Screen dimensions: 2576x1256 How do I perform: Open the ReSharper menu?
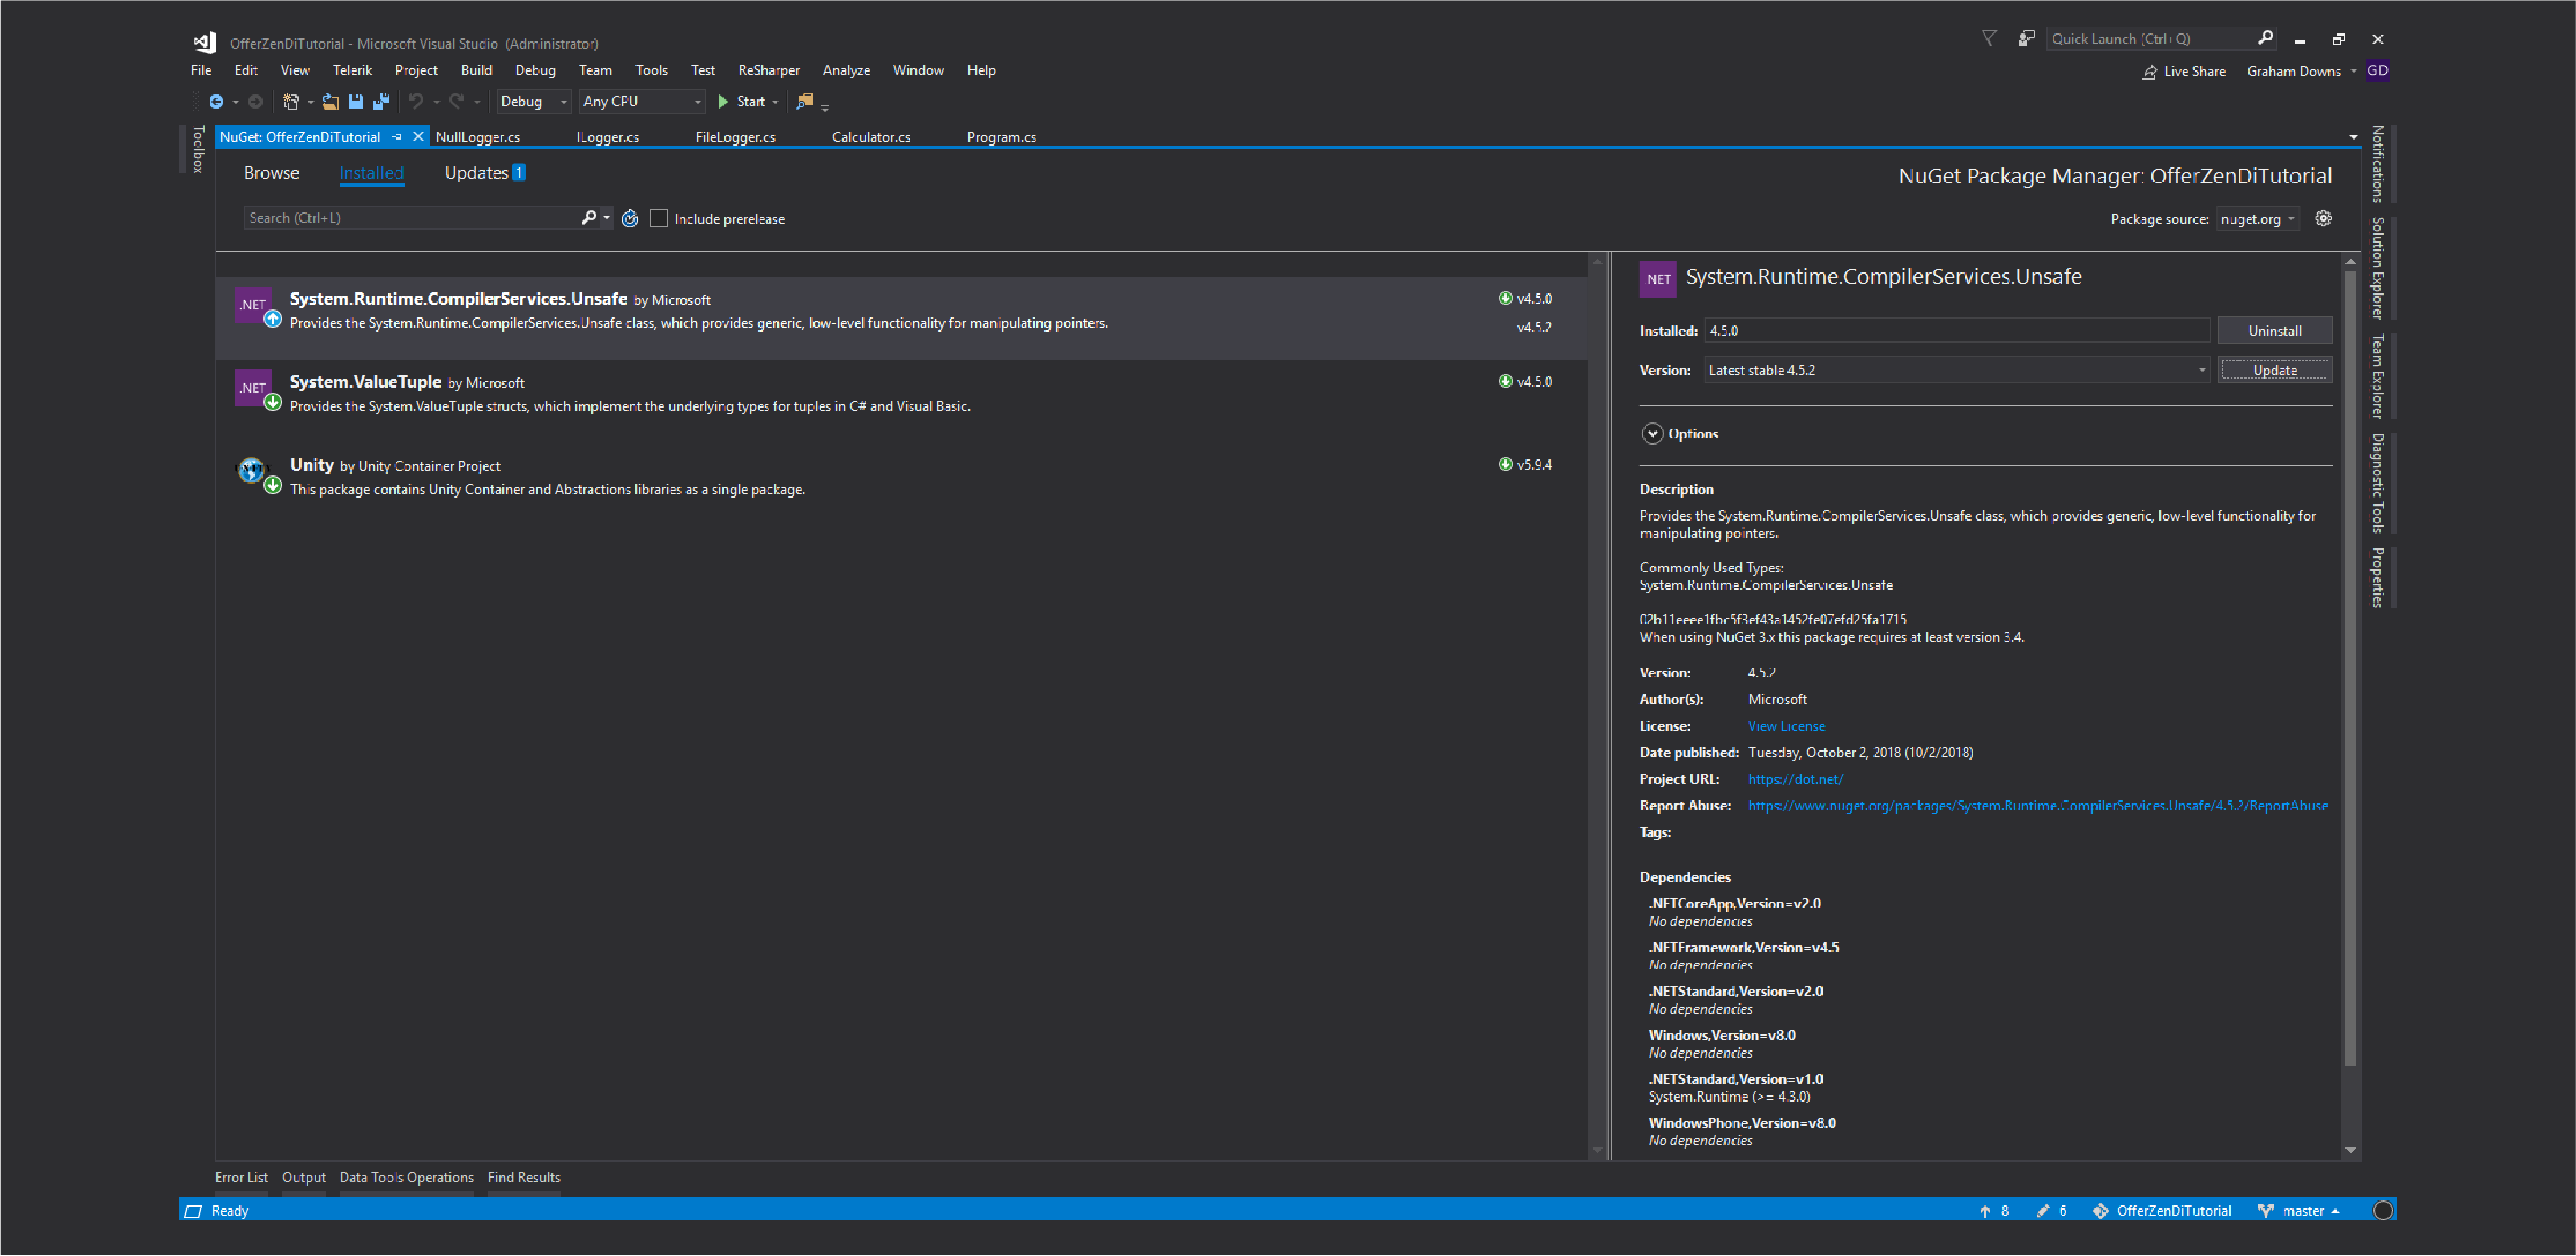click(768, 71)
